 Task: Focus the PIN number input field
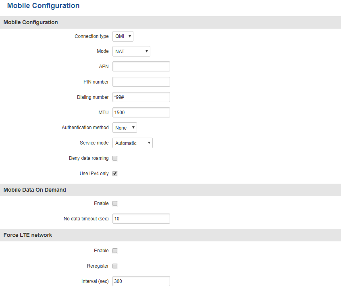point(141,82)
